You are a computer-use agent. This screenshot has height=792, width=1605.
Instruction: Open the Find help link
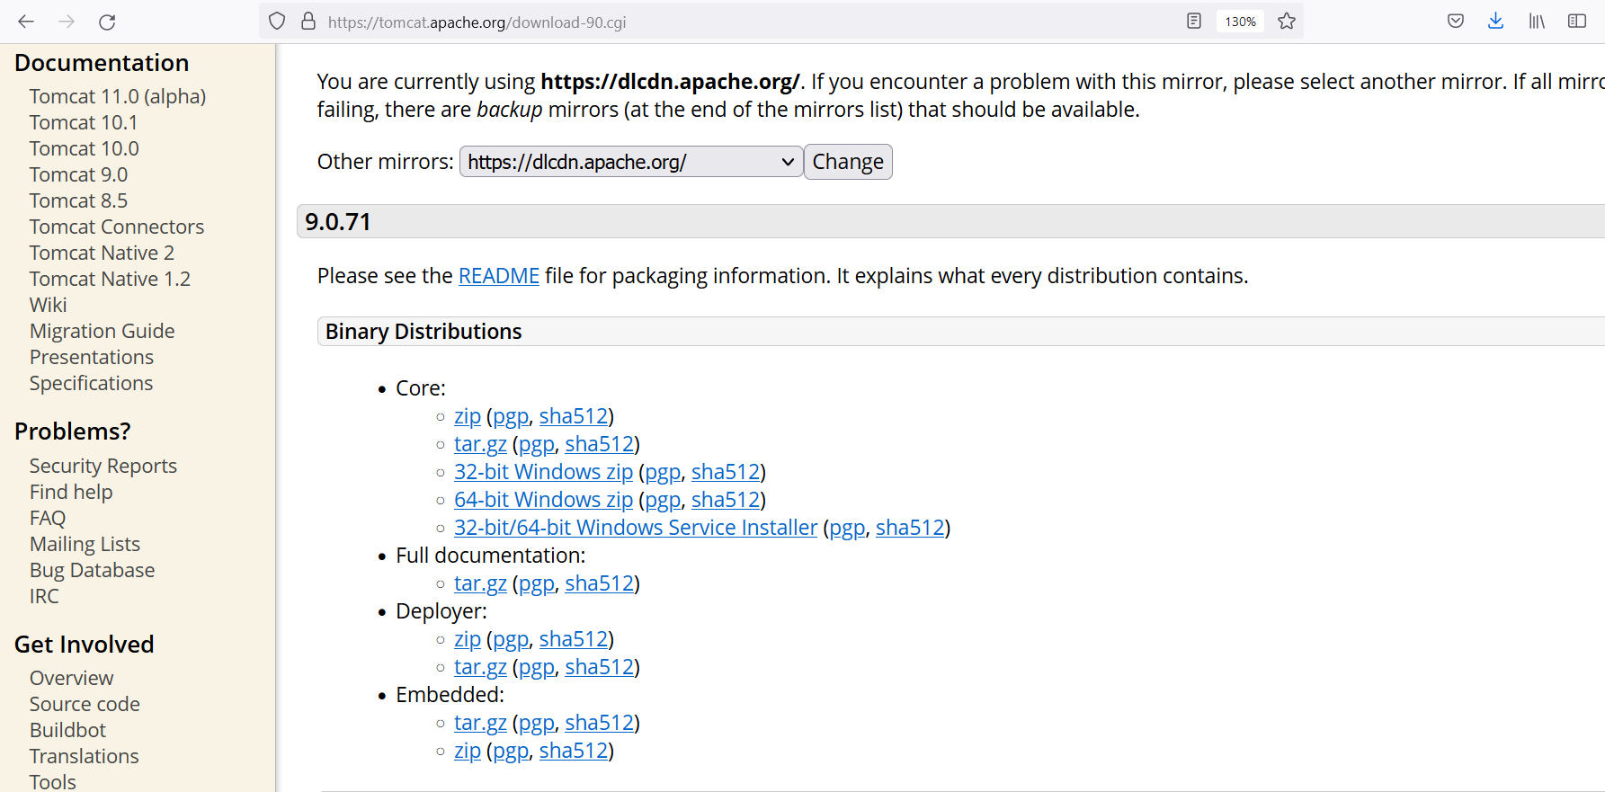(71, 492)
